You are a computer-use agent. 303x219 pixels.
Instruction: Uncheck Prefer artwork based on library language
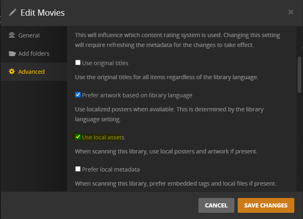click(78, 95)
